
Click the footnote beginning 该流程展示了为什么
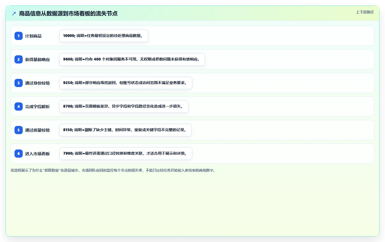(x=113, y=170)
